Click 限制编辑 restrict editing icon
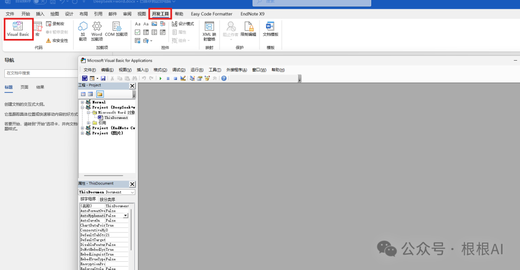520x270 pixels. point(248,29)
